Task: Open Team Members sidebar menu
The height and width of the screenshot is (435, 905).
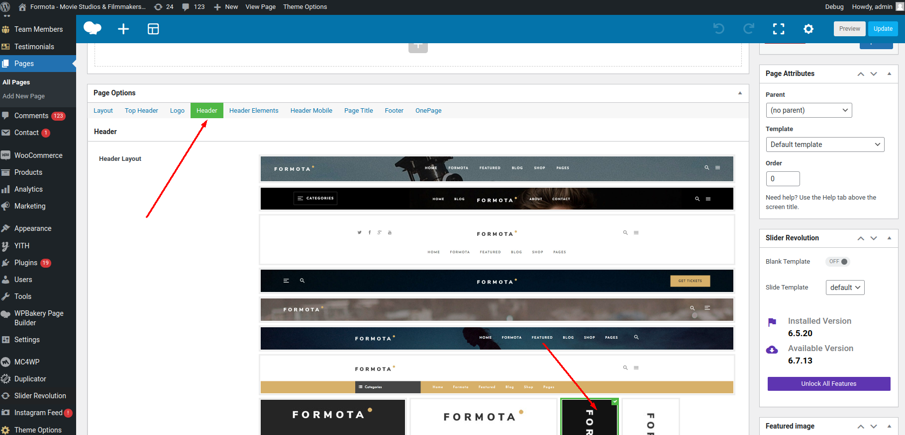Action: [x=38, y=29]
